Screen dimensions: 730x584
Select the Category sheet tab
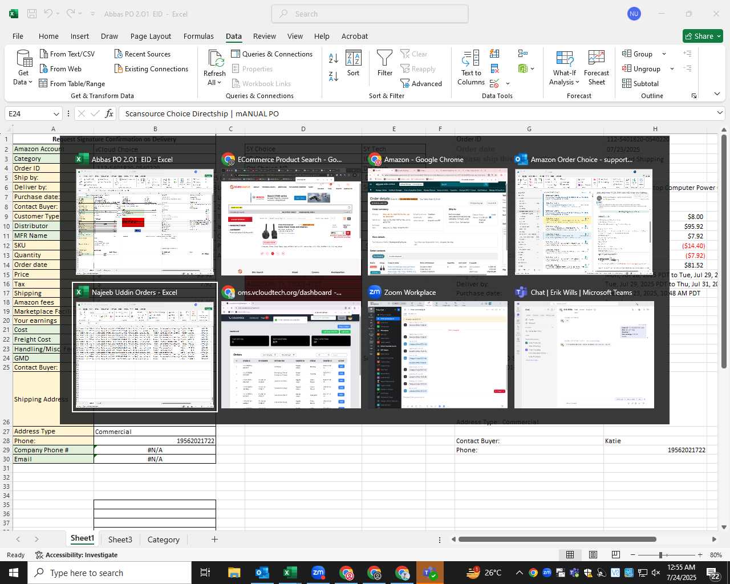tap(163, 540)
